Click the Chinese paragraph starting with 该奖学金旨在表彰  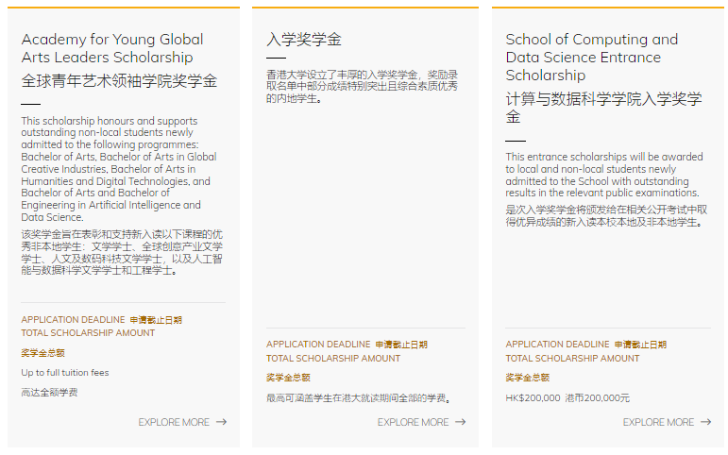[122, 252]
